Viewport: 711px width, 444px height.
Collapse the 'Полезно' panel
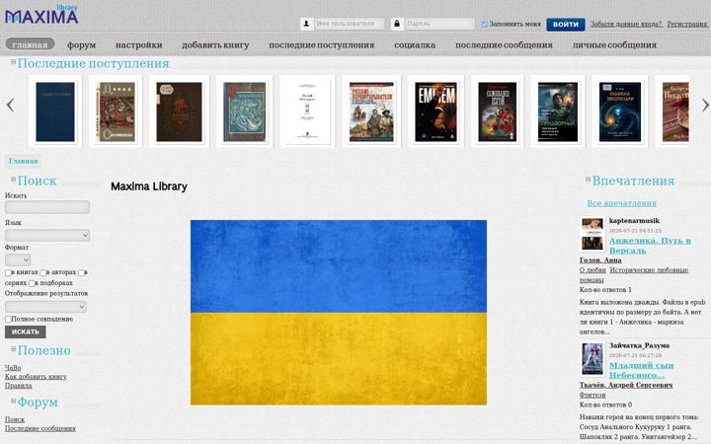point(14,349)
